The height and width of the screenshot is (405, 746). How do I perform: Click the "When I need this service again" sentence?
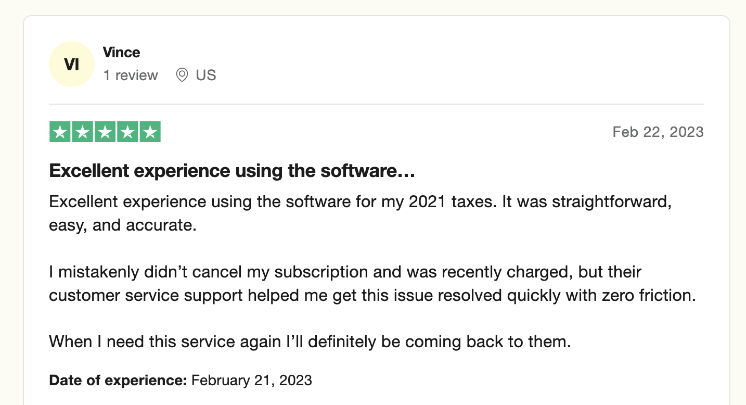coord(310,342)
